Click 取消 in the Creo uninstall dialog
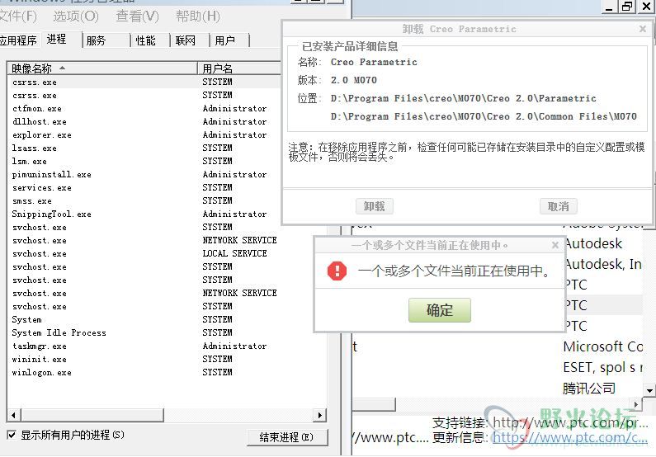 [558, 206]
